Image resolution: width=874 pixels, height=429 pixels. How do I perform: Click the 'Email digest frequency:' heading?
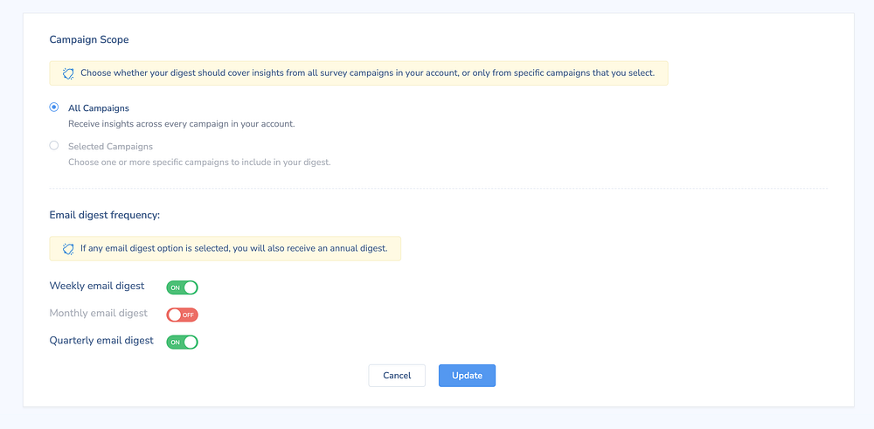[x=105, y=214]
